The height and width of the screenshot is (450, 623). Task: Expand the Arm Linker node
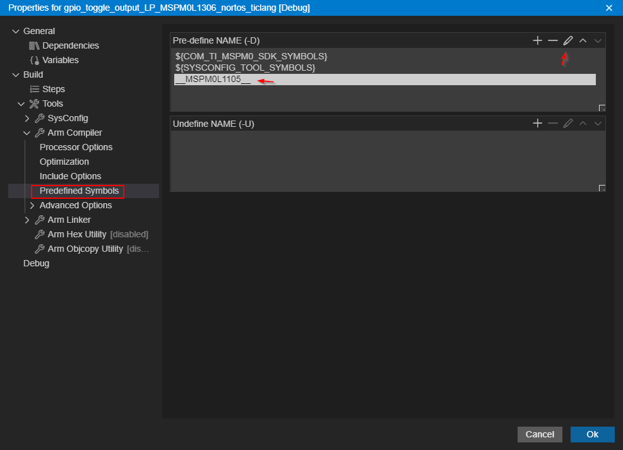coord(27,220)
